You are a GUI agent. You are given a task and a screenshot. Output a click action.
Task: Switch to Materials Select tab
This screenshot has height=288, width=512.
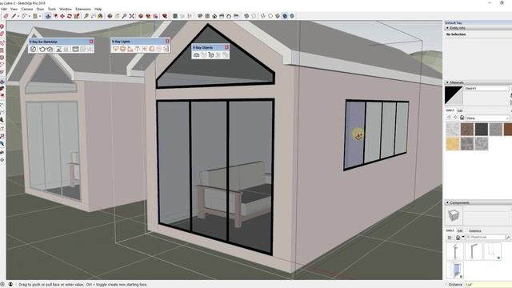coord(450,110)
